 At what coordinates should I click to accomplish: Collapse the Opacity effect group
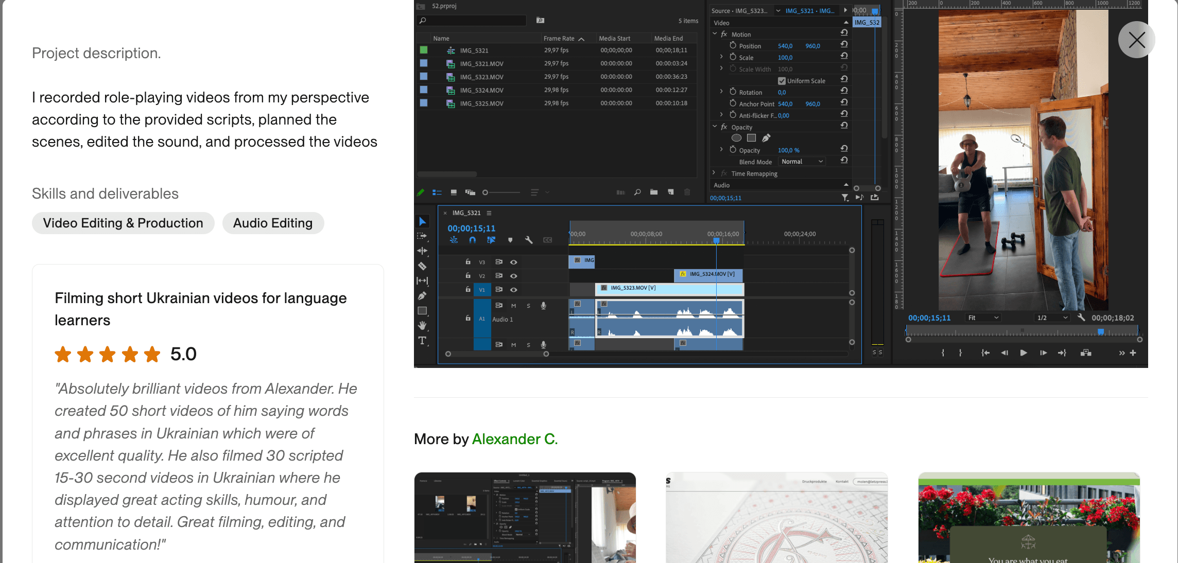pyautogui.click(x=715, y=127)
